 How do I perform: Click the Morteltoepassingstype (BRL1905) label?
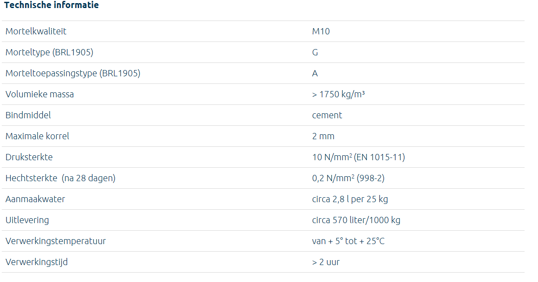pyautogui.click(x=73, y=74)
